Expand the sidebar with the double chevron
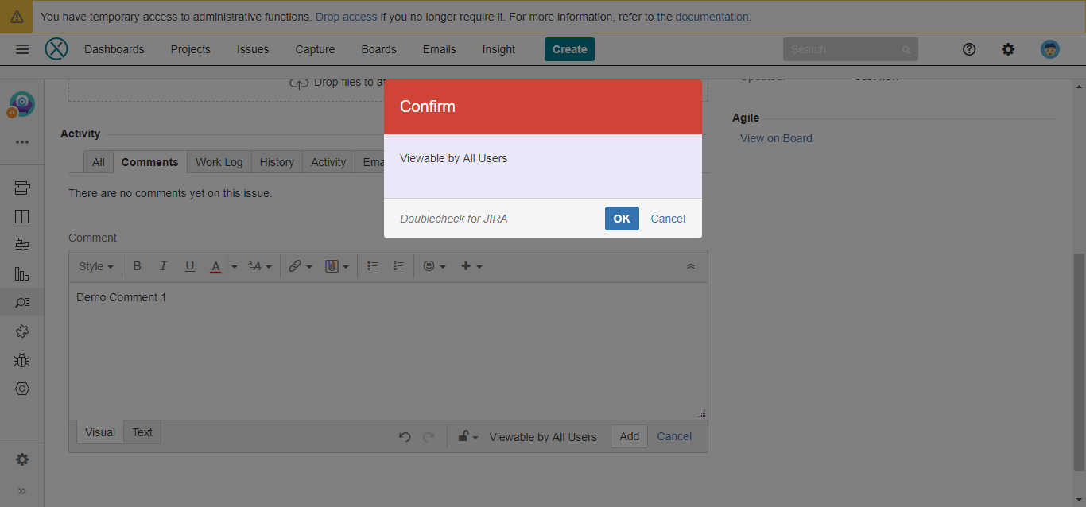 click(x=22, y=491)
